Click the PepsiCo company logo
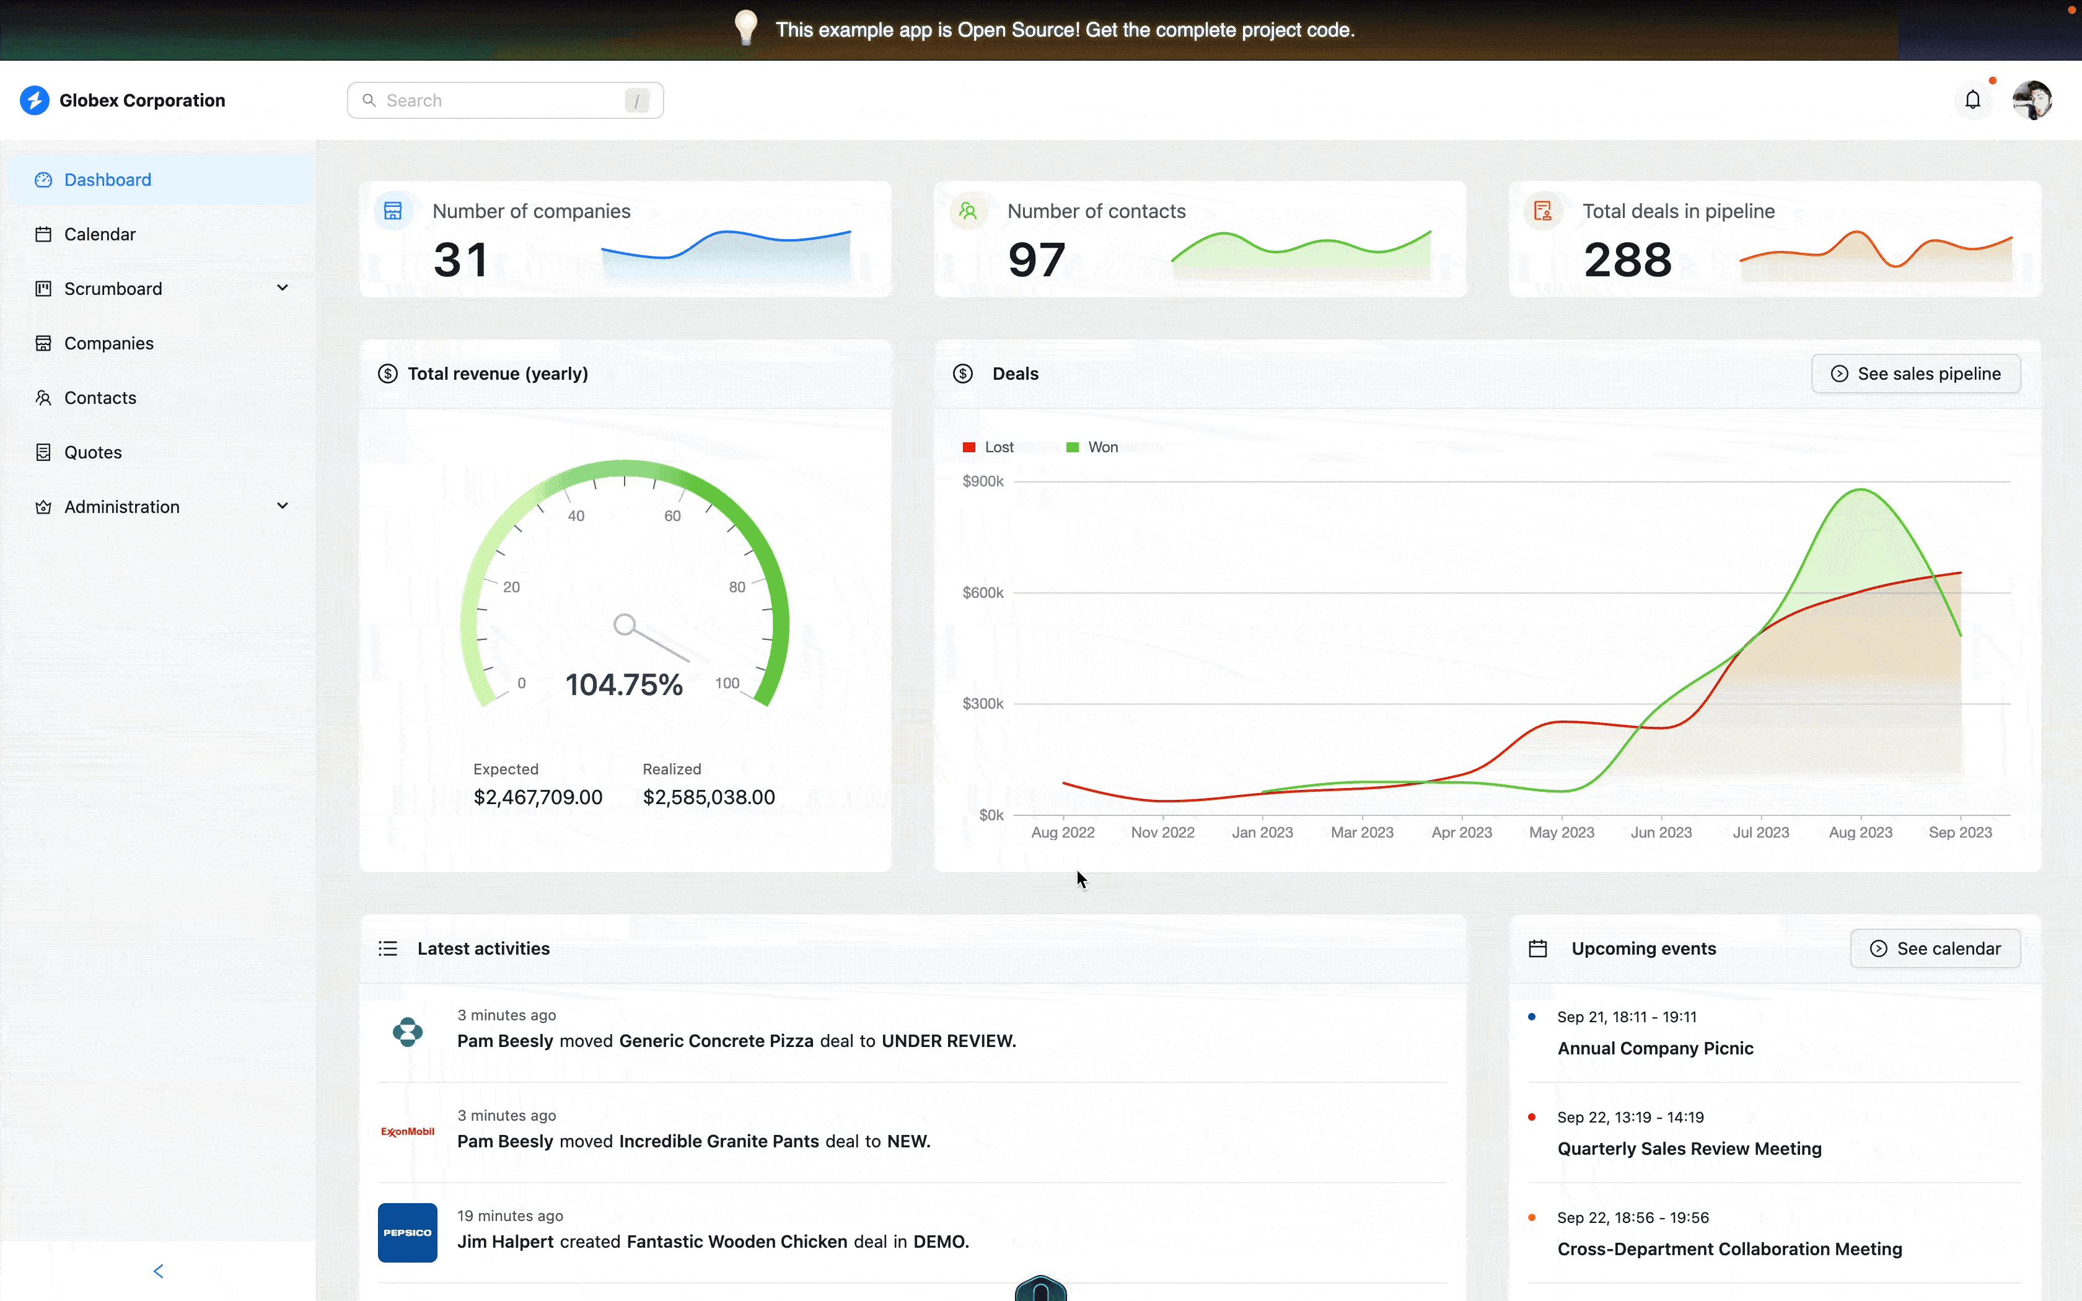The height and width of the screenshot is (1301, 2082). 407,1232
